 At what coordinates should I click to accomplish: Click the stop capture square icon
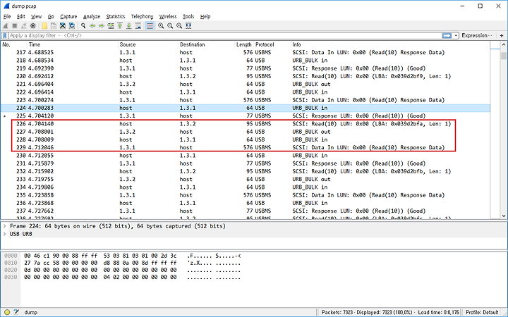(15, 26)
